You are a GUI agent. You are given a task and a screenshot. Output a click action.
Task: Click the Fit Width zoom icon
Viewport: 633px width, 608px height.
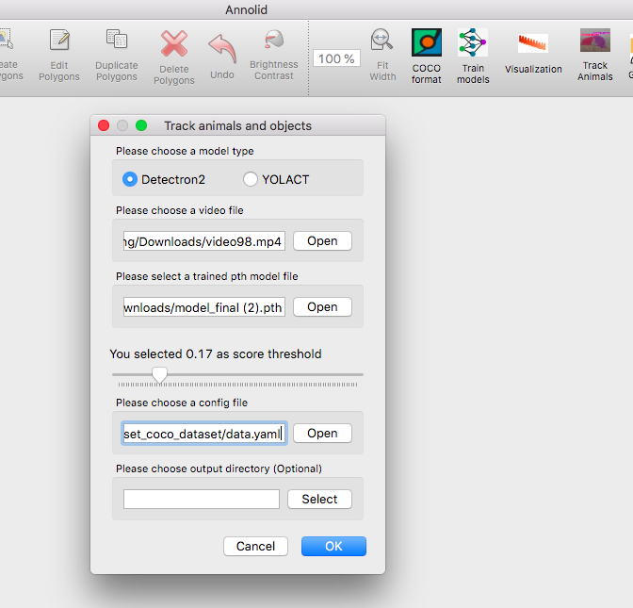(x=381, y=40)
